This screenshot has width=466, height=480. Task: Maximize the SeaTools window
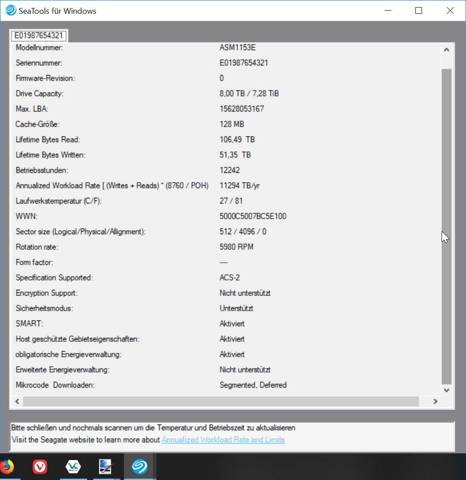(x=418, y=10)
